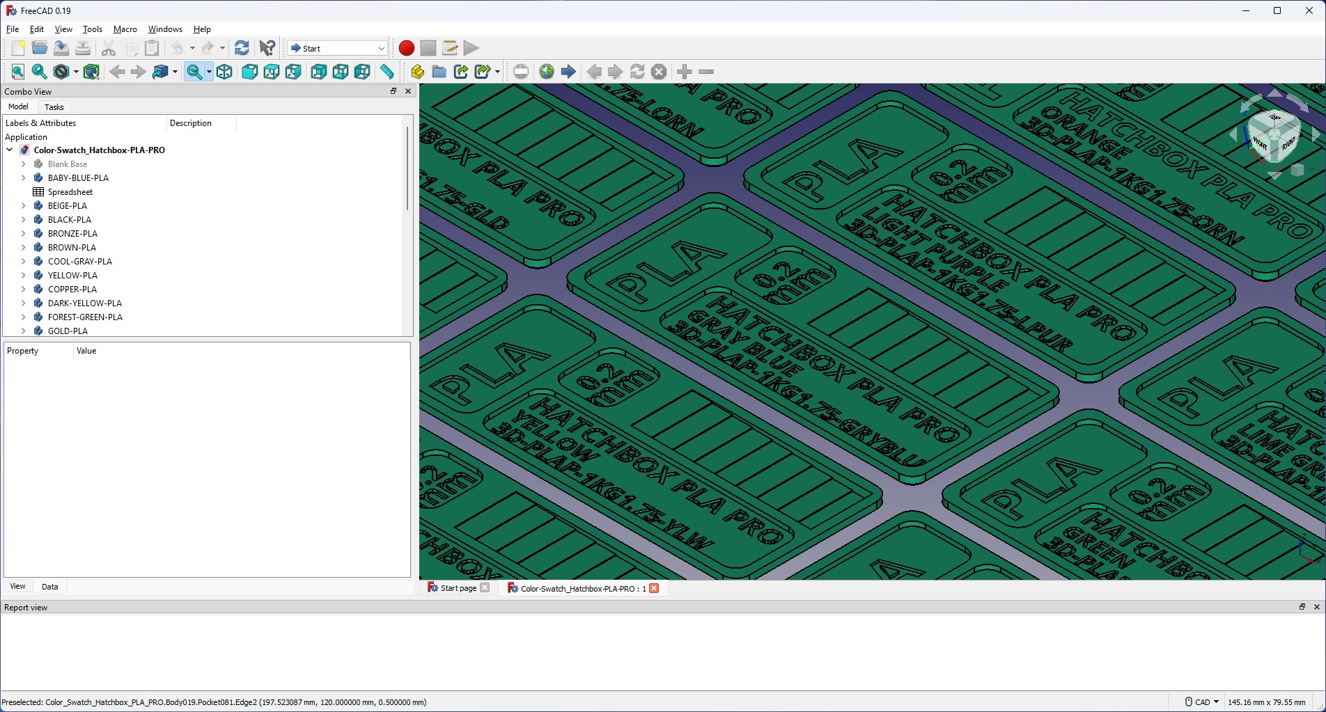Execute the active macro
This screenshot has height=712, width=1326.
[471, 48]
